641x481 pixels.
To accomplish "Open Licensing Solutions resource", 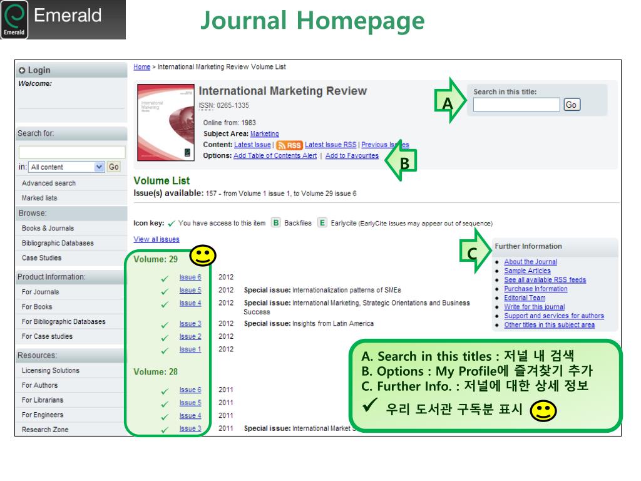I will (50, 371).
